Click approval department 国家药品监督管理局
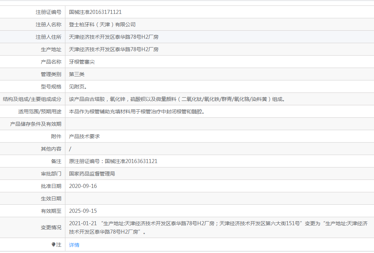 [x=92, y=174]
